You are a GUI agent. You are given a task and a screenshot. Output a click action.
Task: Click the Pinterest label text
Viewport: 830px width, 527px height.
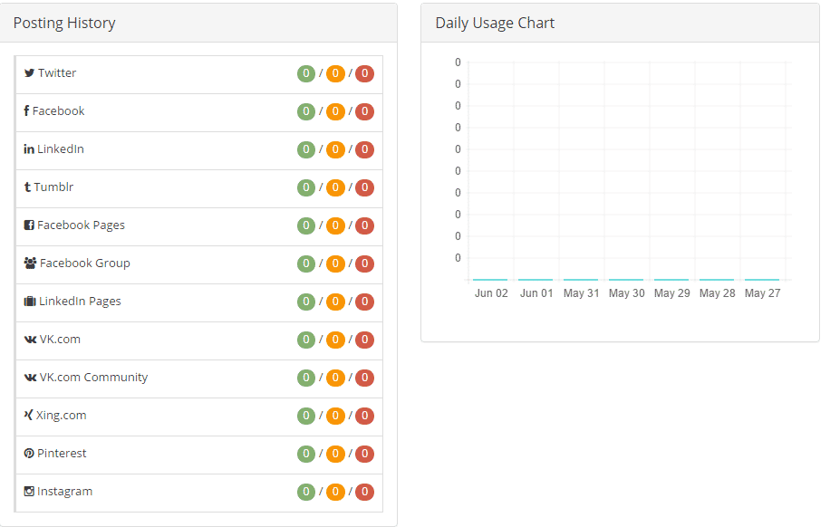[62, 454]
